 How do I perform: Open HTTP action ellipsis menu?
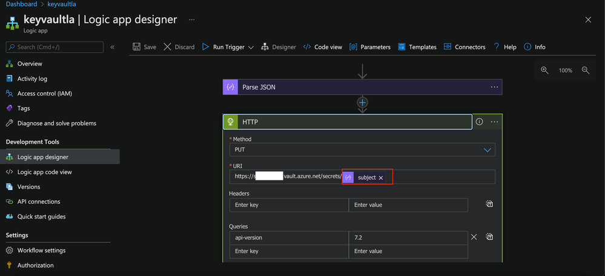(494, 122)
